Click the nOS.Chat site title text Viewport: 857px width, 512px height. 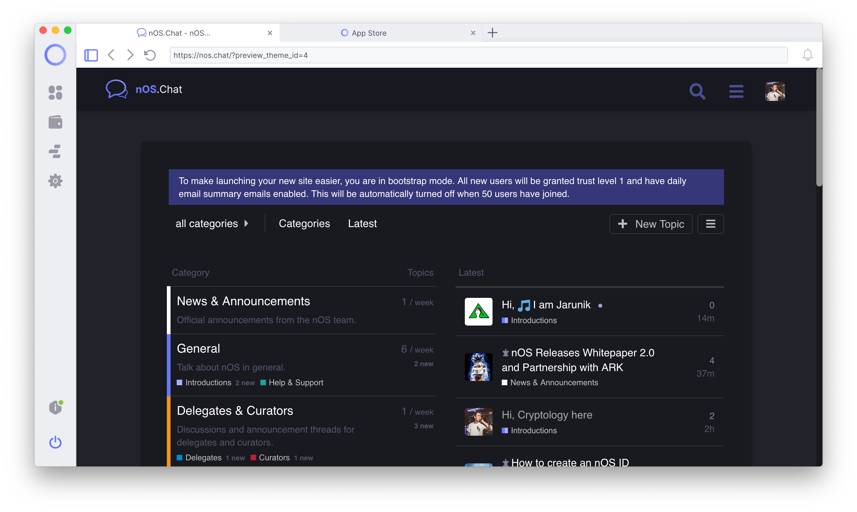159,89
